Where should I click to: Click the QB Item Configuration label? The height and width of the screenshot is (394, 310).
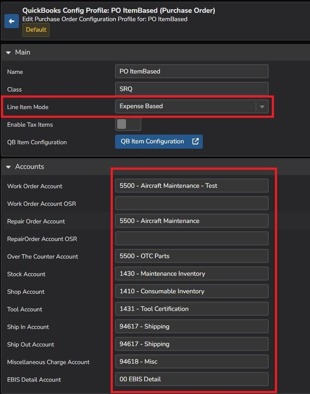pos(37,142)
